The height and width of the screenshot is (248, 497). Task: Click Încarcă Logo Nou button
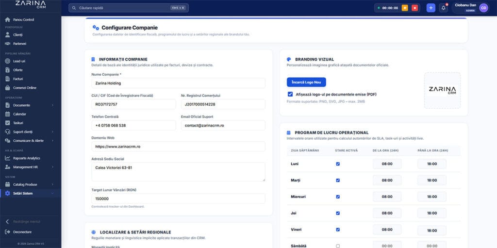pyautogui.click(x=306, y=82)
